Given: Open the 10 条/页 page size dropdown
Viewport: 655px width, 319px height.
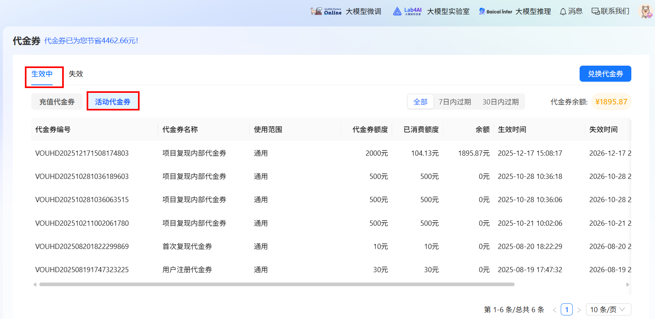Looking at the screenshot, I should (x=608, y=309).
